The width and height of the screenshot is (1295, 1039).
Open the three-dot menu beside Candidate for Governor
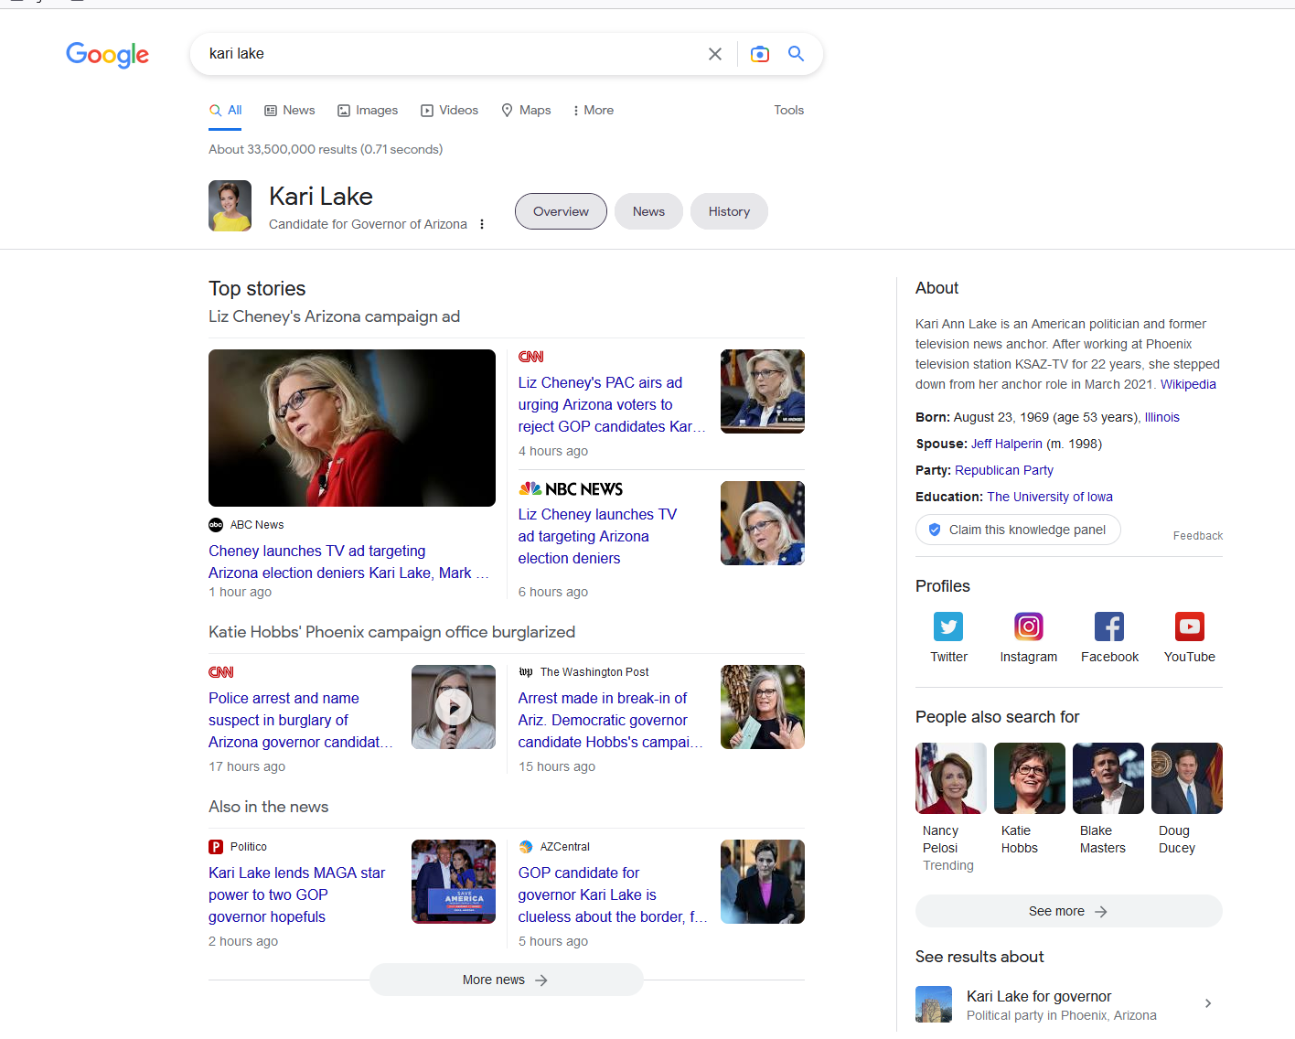click(482, 224)
